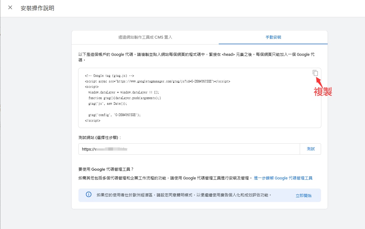Click the closing </script> code line

coord(92,120)
